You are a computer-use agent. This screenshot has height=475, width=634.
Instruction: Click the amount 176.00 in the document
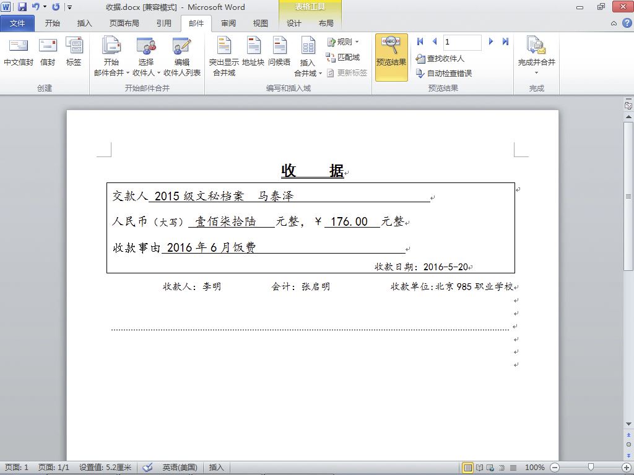pos(349,221)
